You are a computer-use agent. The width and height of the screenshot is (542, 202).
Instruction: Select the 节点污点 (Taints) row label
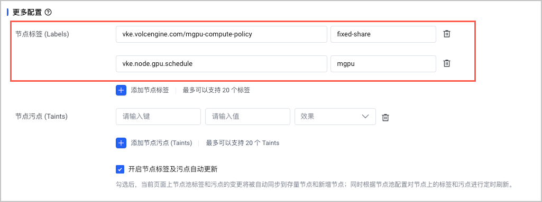click(x=41, y=117)
